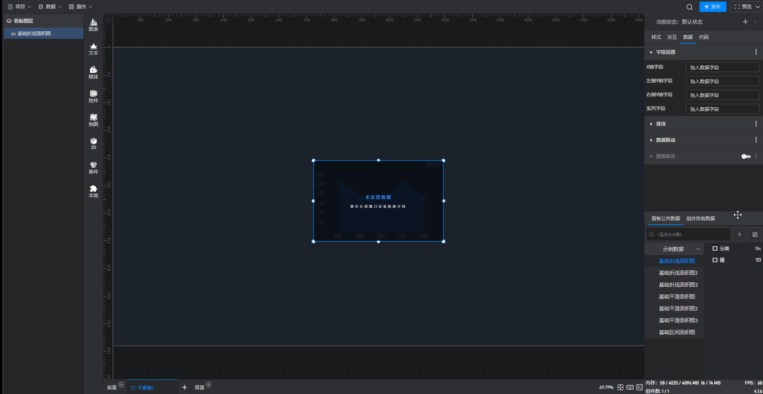Switch to the 数据 properties tab
This screenshot has width=763, height=394.
[688, 37]
